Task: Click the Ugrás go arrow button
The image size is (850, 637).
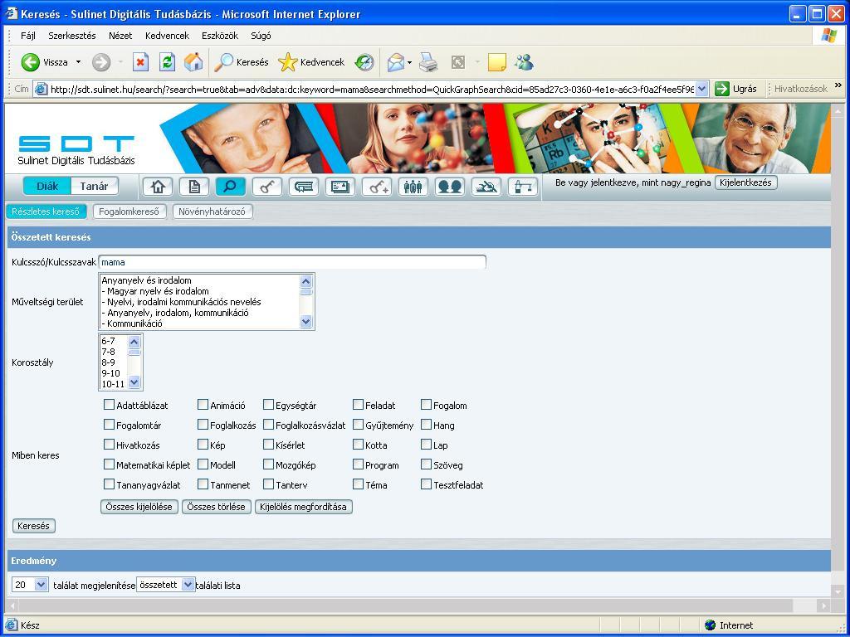Action: (735, 89)
